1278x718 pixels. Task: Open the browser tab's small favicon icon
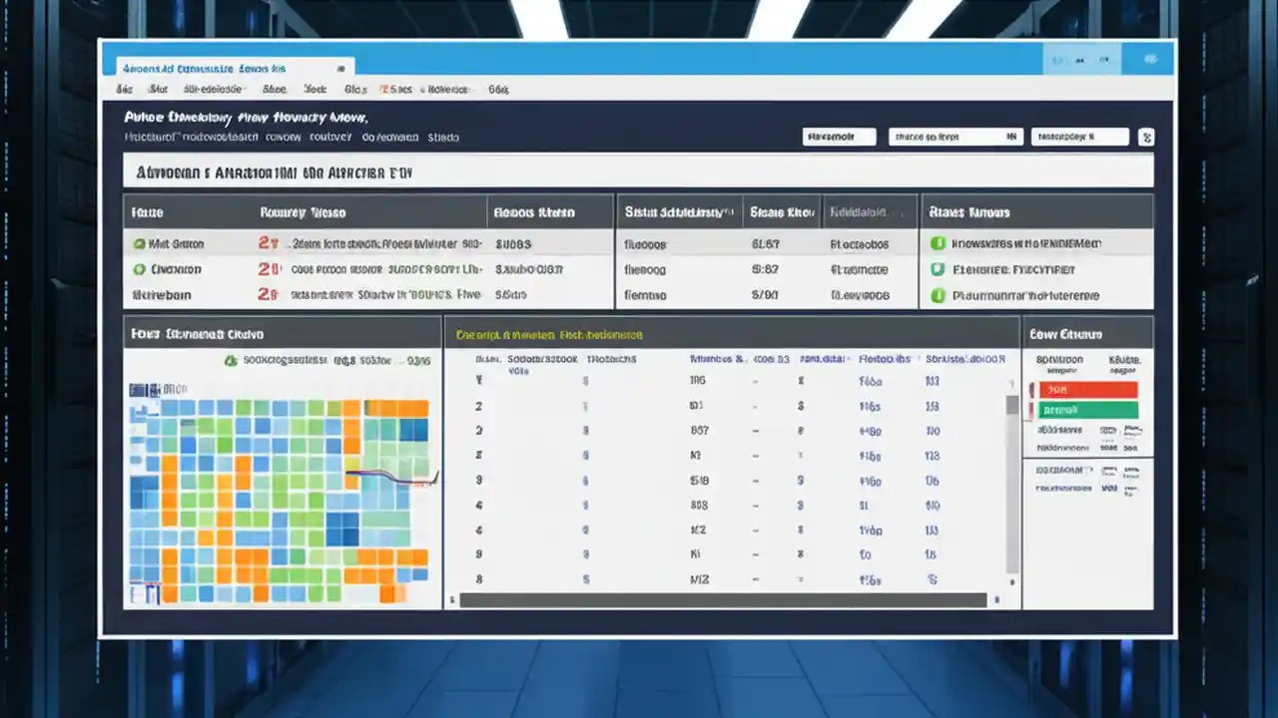click(x=340, y=68)
